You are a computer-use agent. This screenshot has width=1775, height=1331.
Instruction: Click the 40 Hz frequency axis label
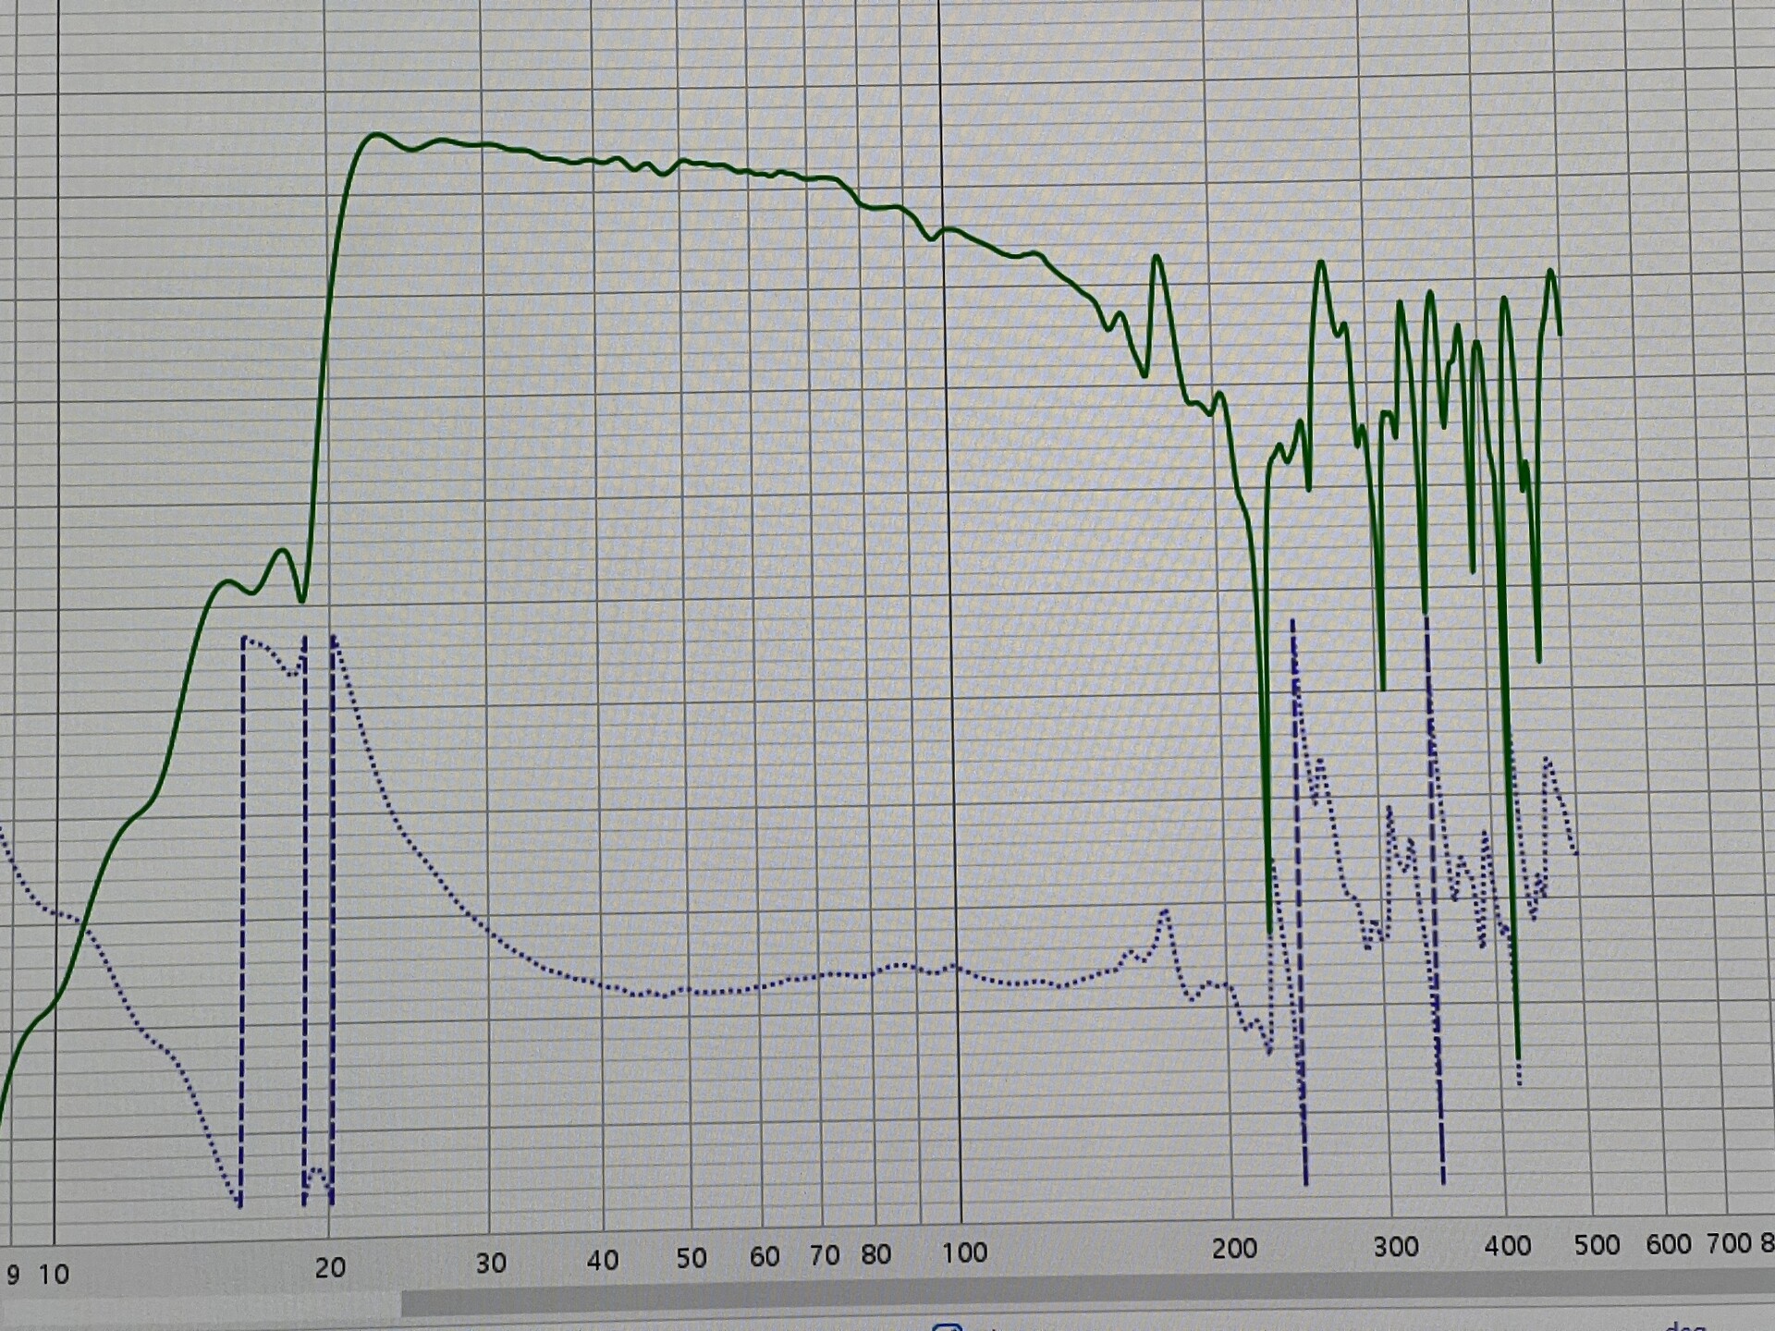pos(602,1260)
